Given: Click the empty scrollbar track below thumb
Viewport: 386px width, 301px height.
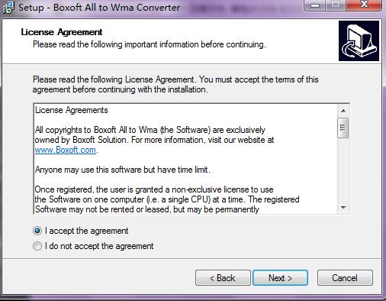Looking at the screenshot, I should (343, 170).
